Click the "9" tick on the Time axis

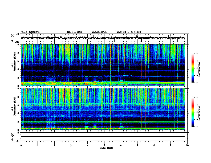171,145
